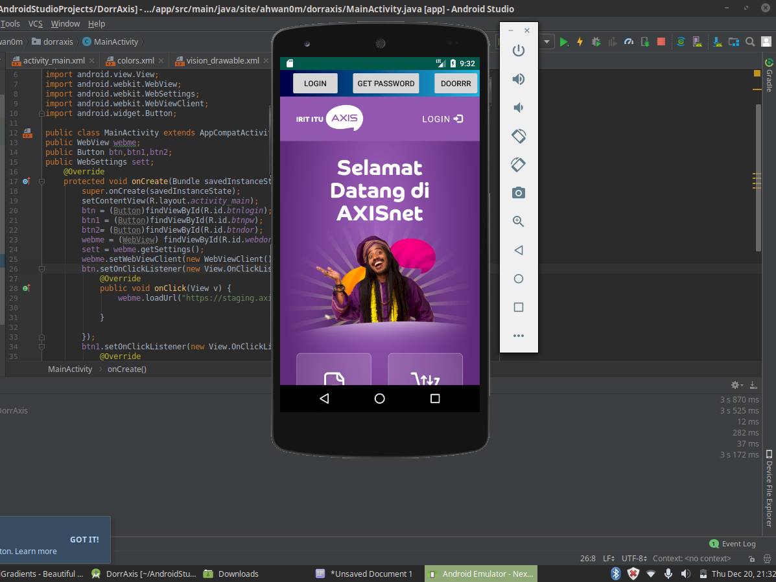Image resolution: width=776 pixels, height=582 pixels.
Task: Open Event Log tool window
Action: click(x=733, y=544)
